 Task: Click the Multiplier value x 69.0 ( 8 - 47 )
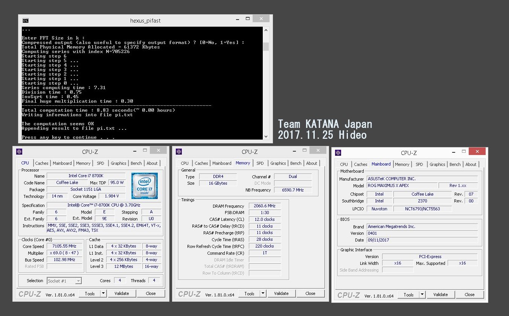[x=64, y=253]
